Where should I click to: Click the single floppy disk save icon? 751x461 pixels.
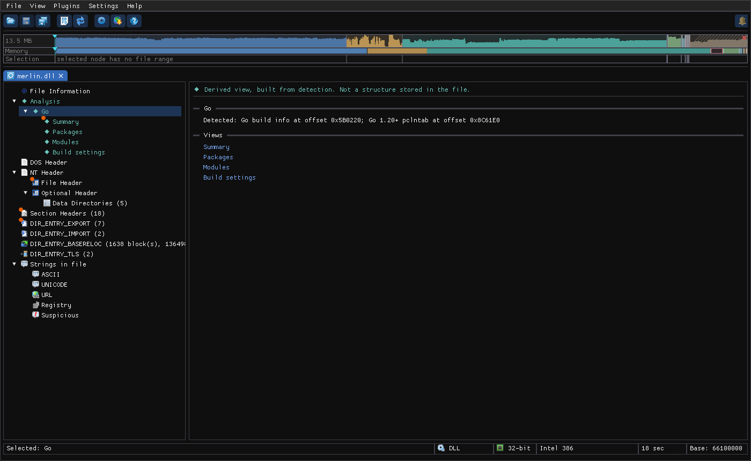point(26,21)
